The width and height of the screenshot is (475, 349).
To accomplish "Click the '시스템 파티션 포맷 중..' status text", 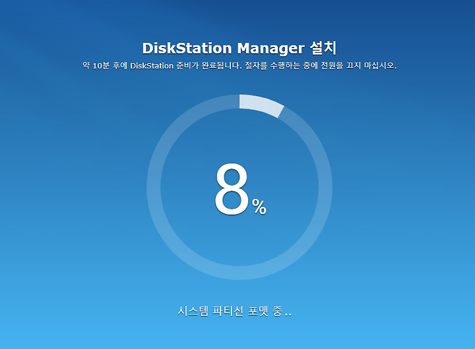I will tap(235, 311).
